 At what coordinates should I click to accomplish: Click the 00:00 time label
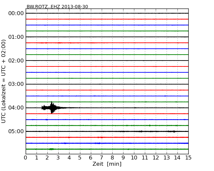pos(16,13)
